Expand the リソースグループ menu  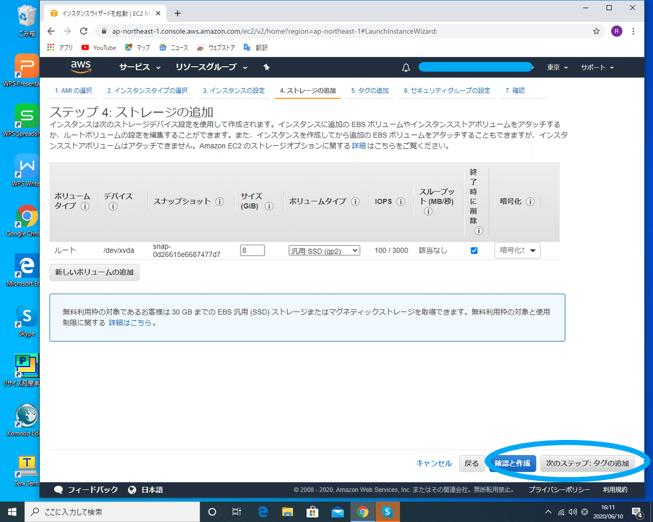click(x=212, y=67)
